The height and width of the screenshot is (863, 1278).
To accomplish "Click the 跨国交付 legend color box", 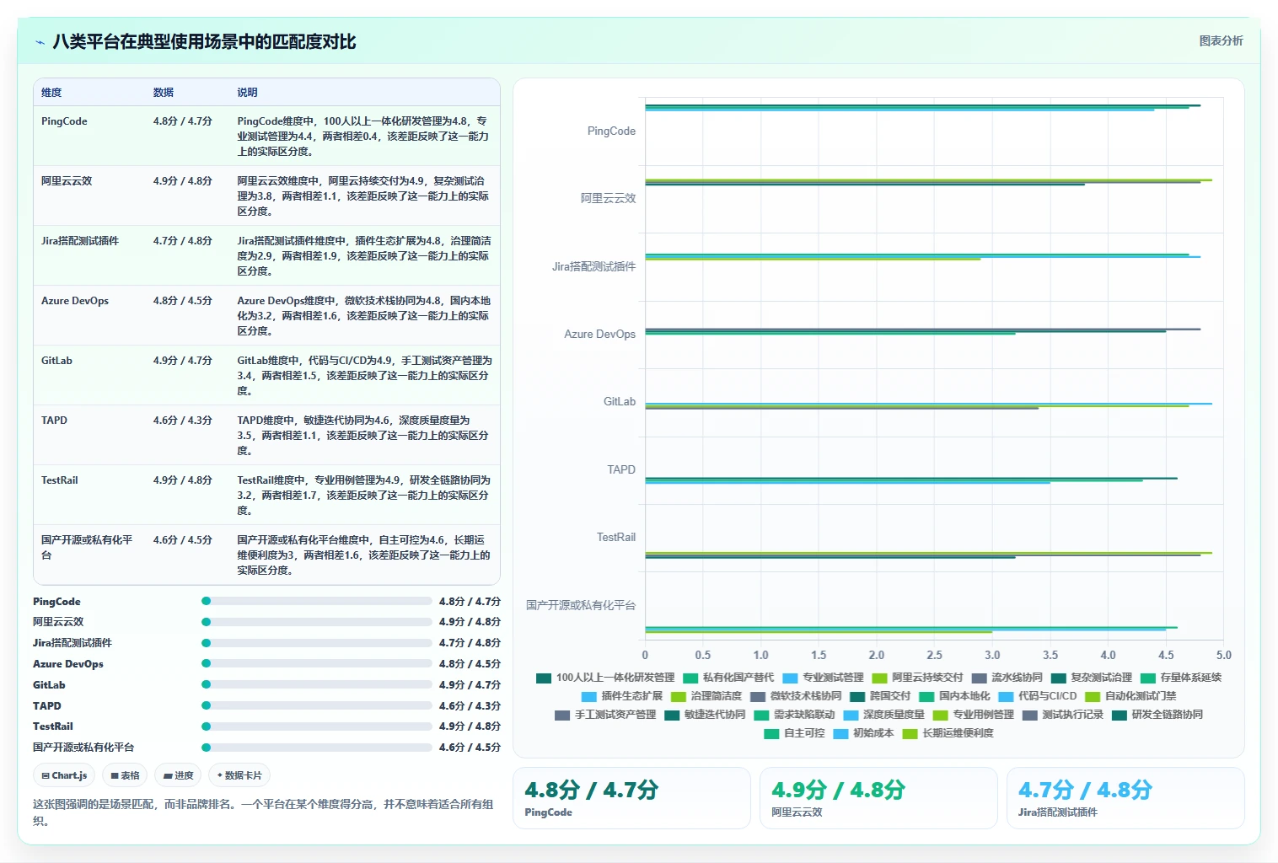I will [857, 696].
